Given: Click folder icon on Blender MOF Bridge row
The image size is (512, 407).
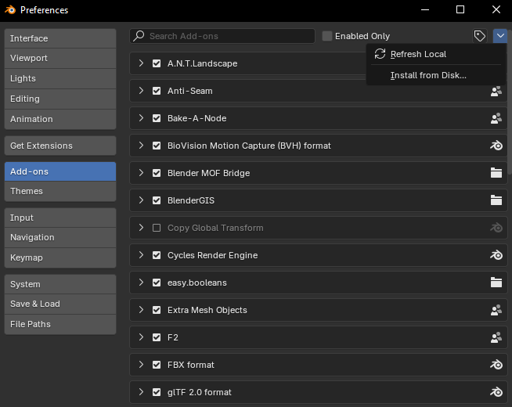Looking at the screenshot, I should click(x=496, y=173).
